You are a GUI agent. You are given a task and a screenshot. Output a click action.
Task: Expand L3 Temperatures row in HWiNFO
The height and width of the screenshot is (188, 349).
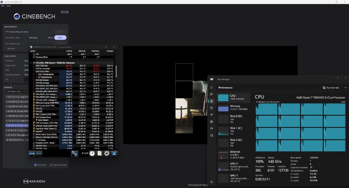coord(34,77)
